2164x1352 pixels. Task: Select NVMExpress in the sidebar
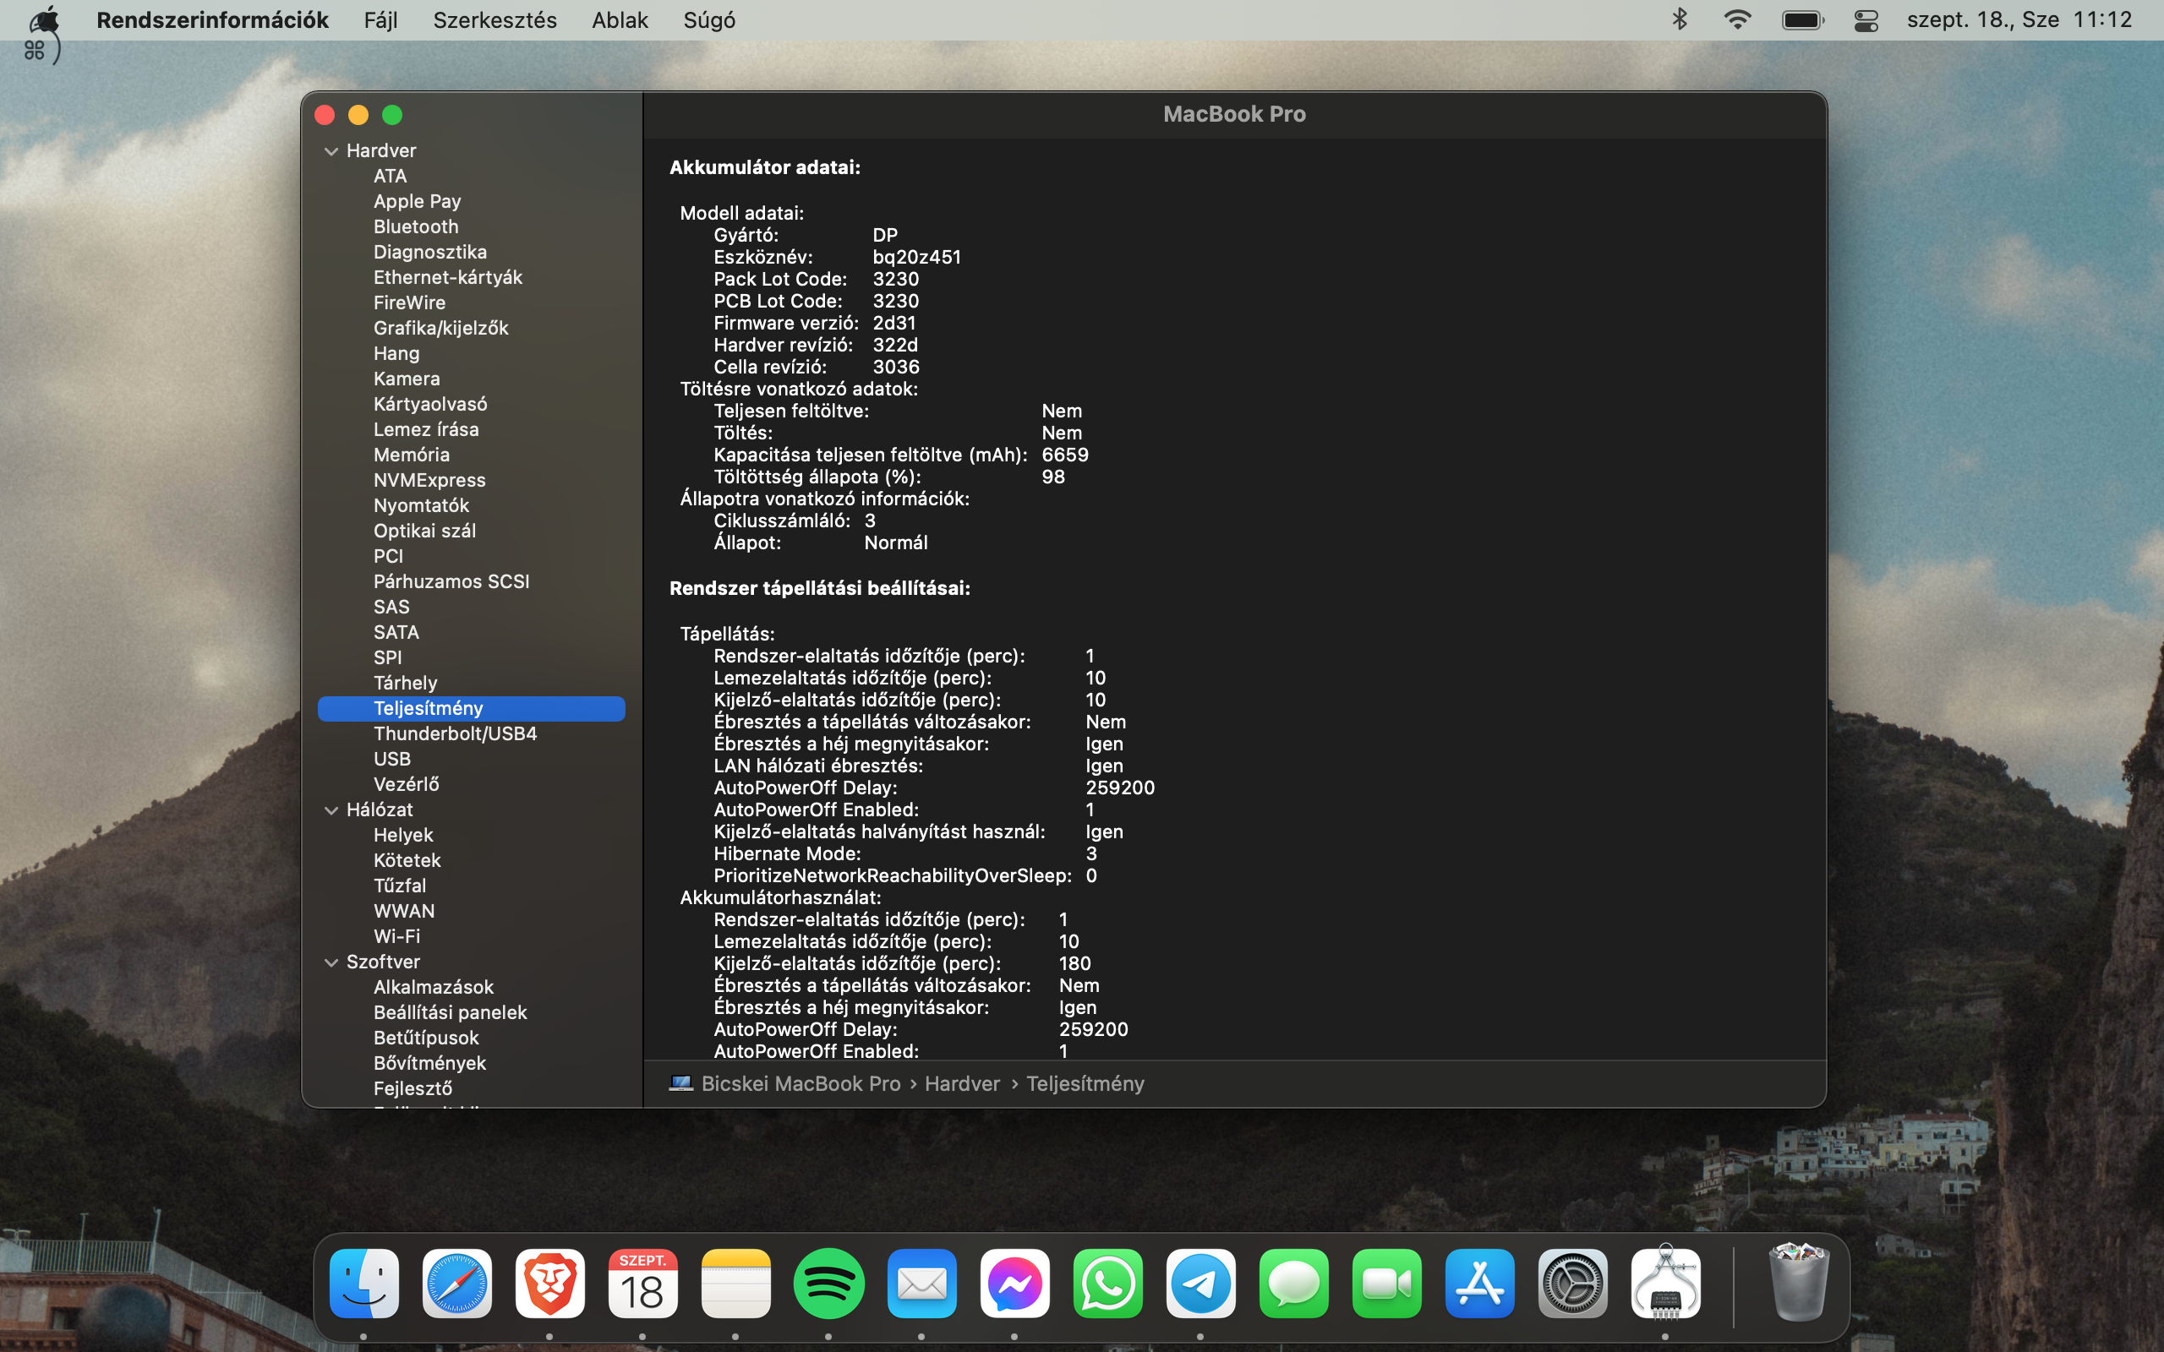[429, 480]
